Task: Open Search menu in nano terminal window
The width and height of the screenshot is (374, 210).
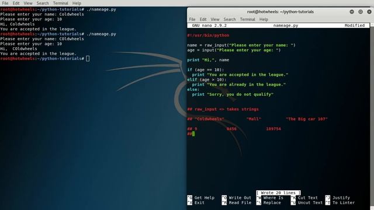Action: (x=230, y=19)
